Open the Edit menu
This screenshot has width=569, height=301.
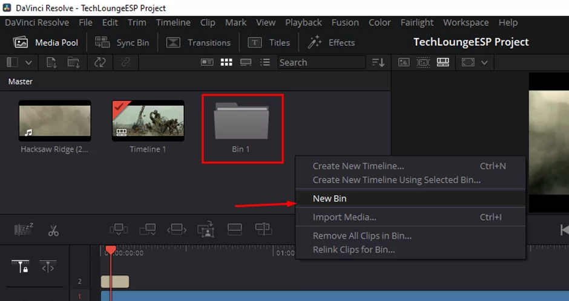pos(110,22)
